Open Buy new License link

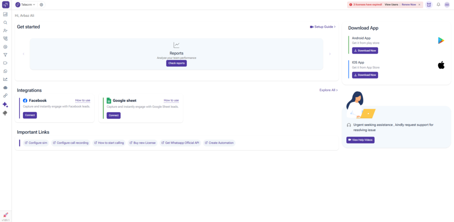click(143, 143)
